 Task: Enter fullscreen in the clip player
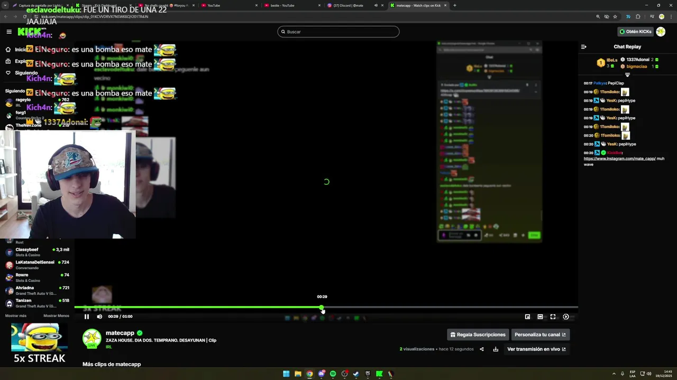coord(553,317)
